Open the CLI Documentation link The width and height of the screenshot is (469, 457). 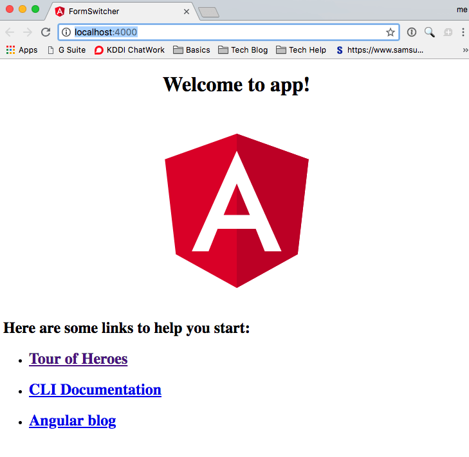click(x=95, y=390)
